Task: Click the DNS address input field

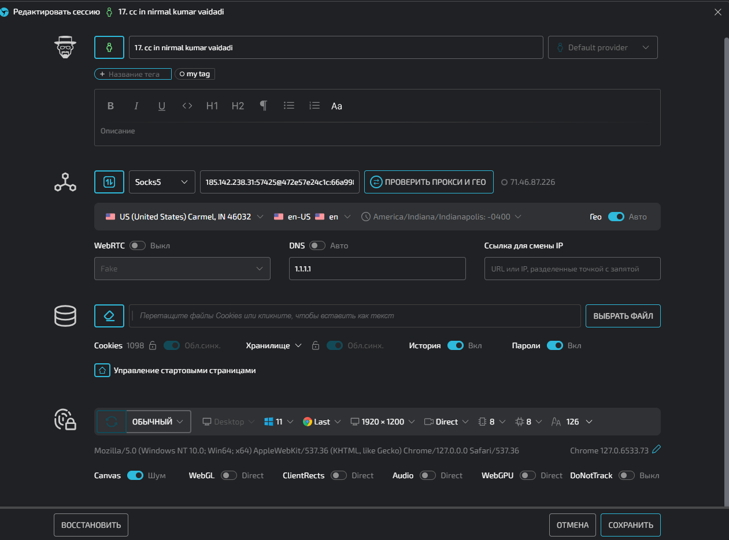Action: tap(377, 269)
